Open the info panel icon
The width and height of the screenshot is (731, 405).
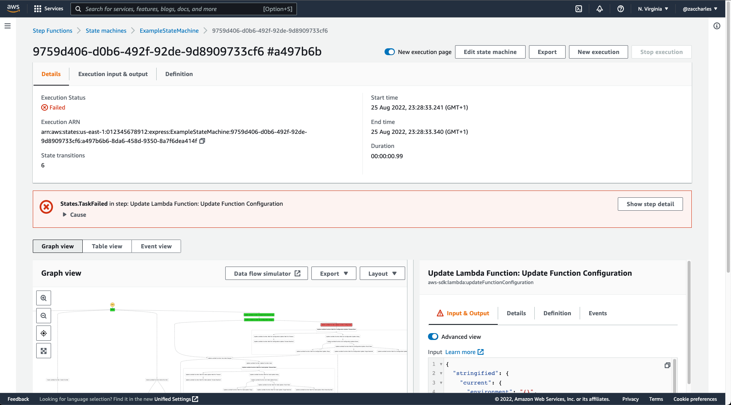click(717, 26)
